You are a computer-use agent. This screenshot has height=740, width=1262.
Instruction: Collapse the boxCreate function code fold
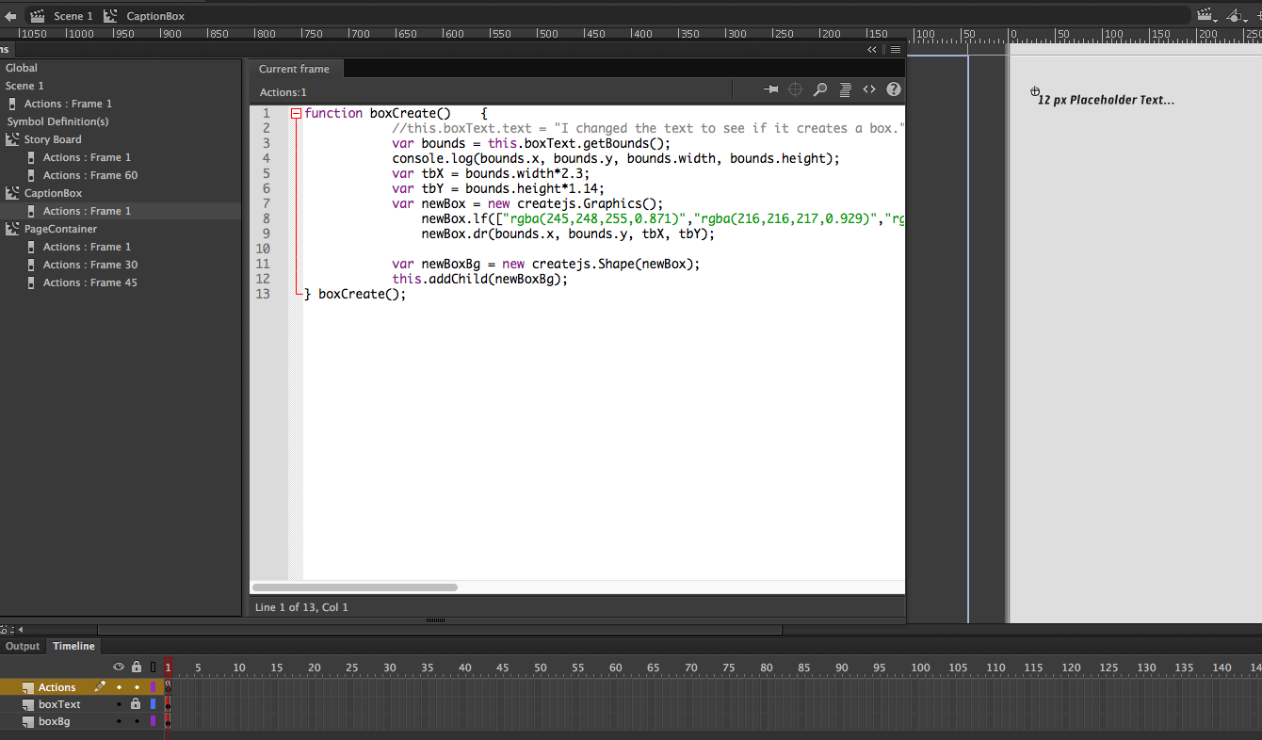click(297, 114)
